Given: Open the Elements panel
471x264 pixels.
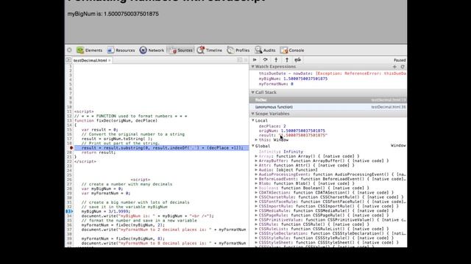Looking at the screenshot, I should point(90,51).
